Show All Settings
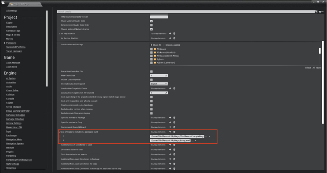327x173 pixels. [12, 11]
